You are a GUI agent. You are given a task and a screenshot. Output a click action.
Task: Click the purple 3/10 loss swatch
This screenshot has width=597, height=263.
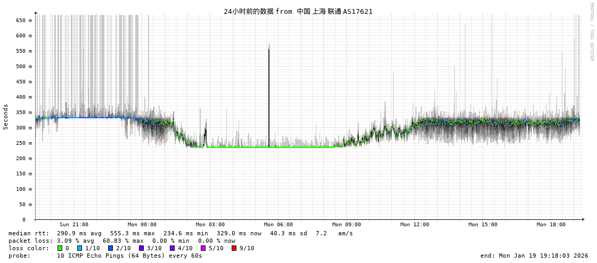141,248
